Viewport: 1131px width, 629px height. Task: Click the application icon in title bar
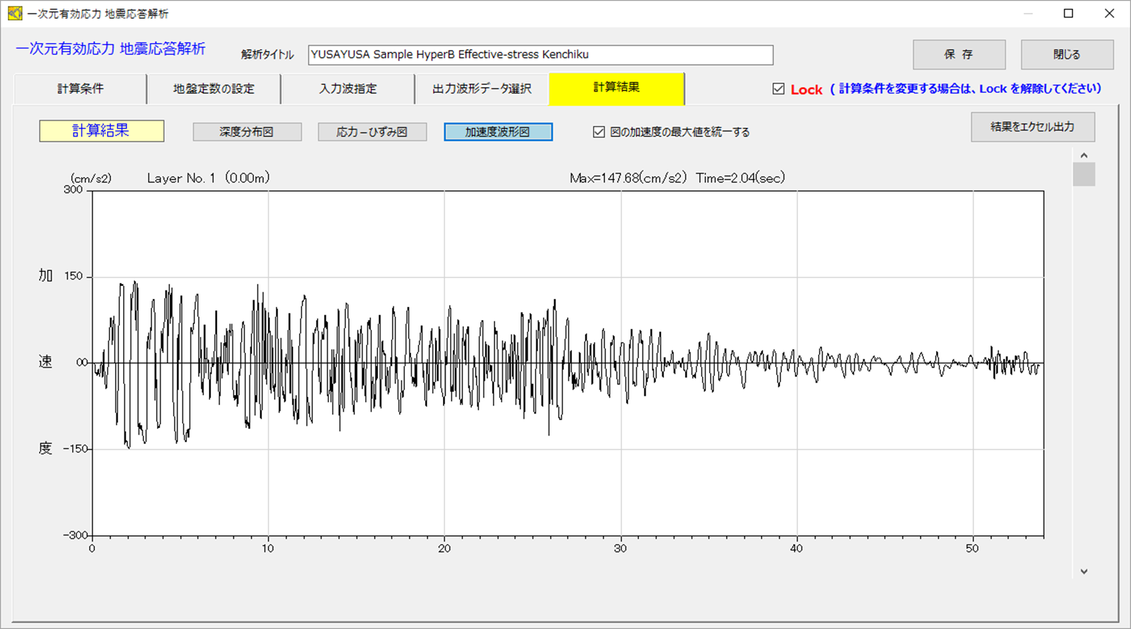pos(15,13)
